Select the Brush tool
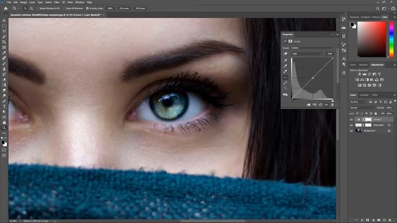Viewport: 397px width, 223px height. pyautogui.click(x=4, y=63)
